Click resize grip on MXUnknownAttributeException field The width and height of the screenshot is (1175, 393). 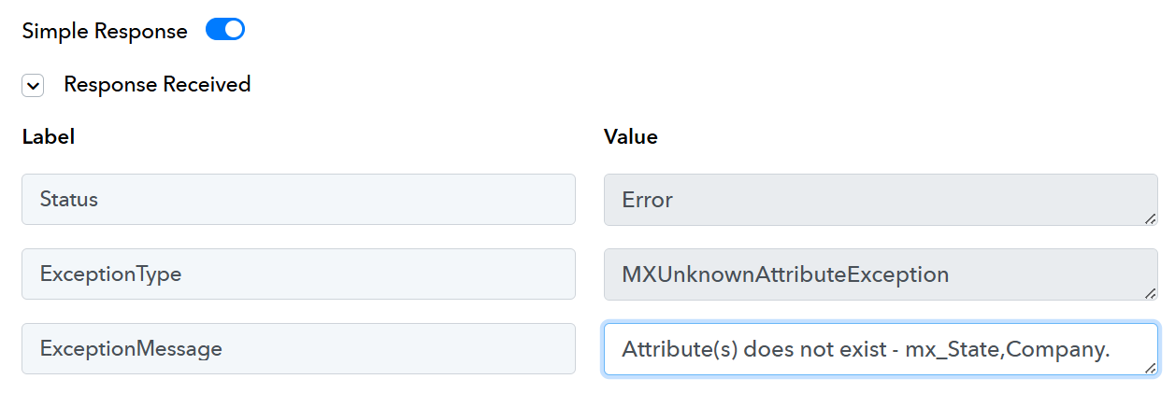pyautogui.click(x=1151, y=292)
